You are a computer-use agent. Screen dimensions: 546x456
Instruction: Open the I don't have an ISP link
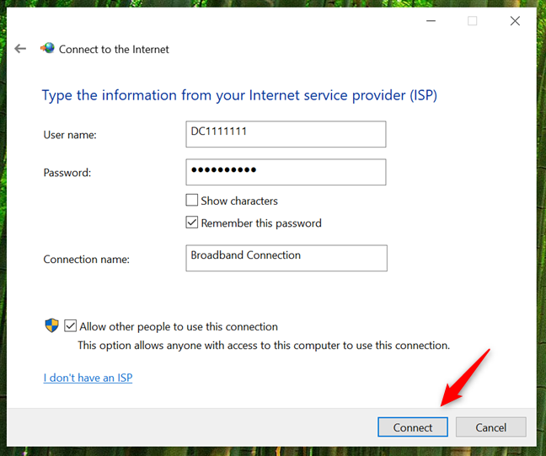tap(88, 378)
